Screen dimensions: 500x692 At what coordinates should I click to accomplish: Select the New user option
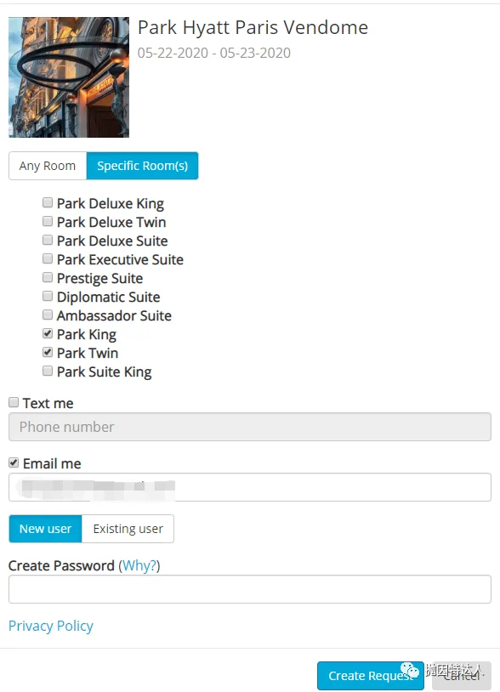(x=45, y=529)
